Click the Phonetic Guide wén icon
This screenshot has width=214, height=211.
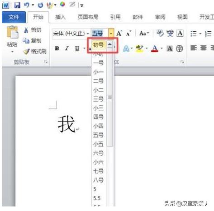click(170, 33)
